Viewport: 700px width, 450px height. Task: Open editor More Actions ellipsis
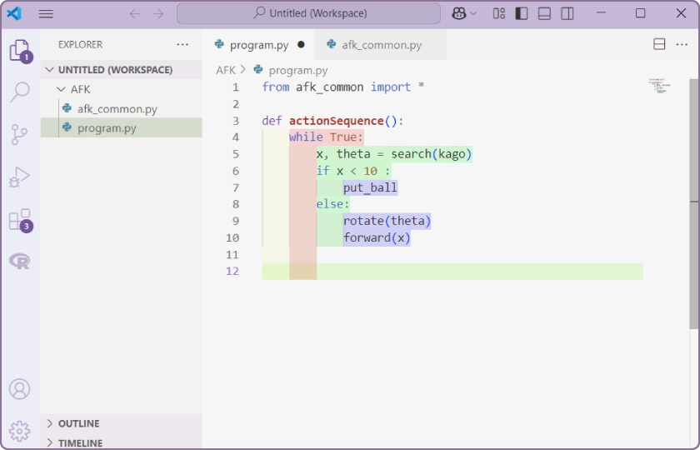pyautogui.click(x=682, y=44)
